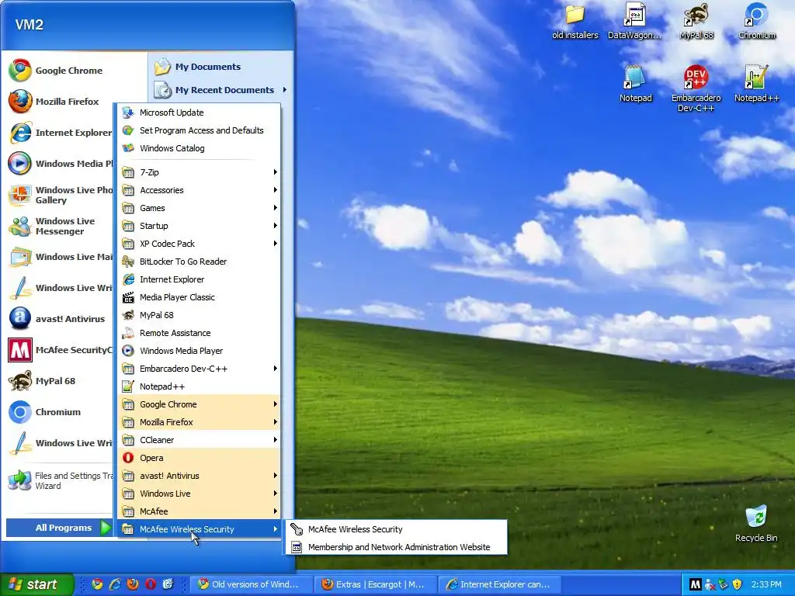Launch Mozilla Firefox from Start menu
The image size is (795, 596).
60,102
